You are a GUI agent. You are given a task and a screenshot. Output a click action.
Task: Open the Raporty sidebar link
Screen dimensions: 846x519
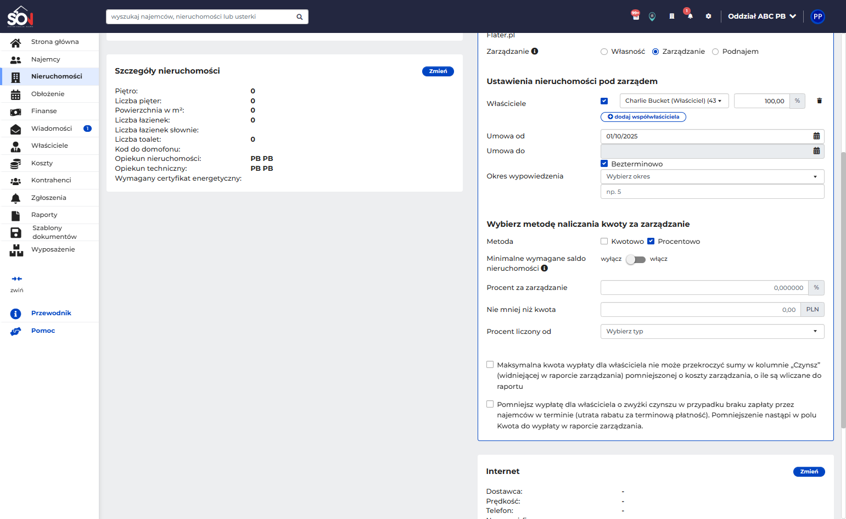click(x=49, y=215)
